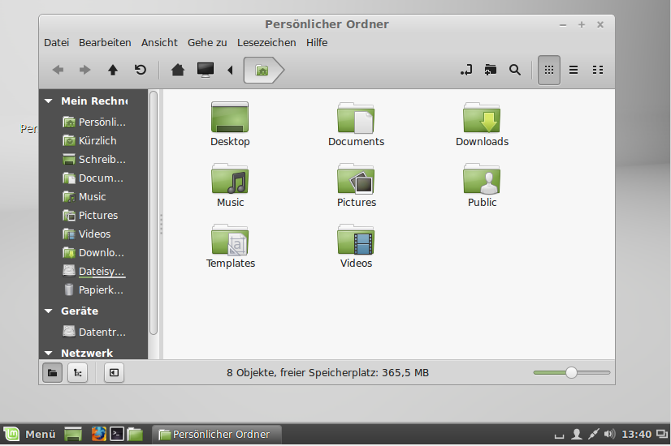Viewport: 671px width, 446px height.
Task: Go up to the parent folder
Action: click(x=113, y=71)
